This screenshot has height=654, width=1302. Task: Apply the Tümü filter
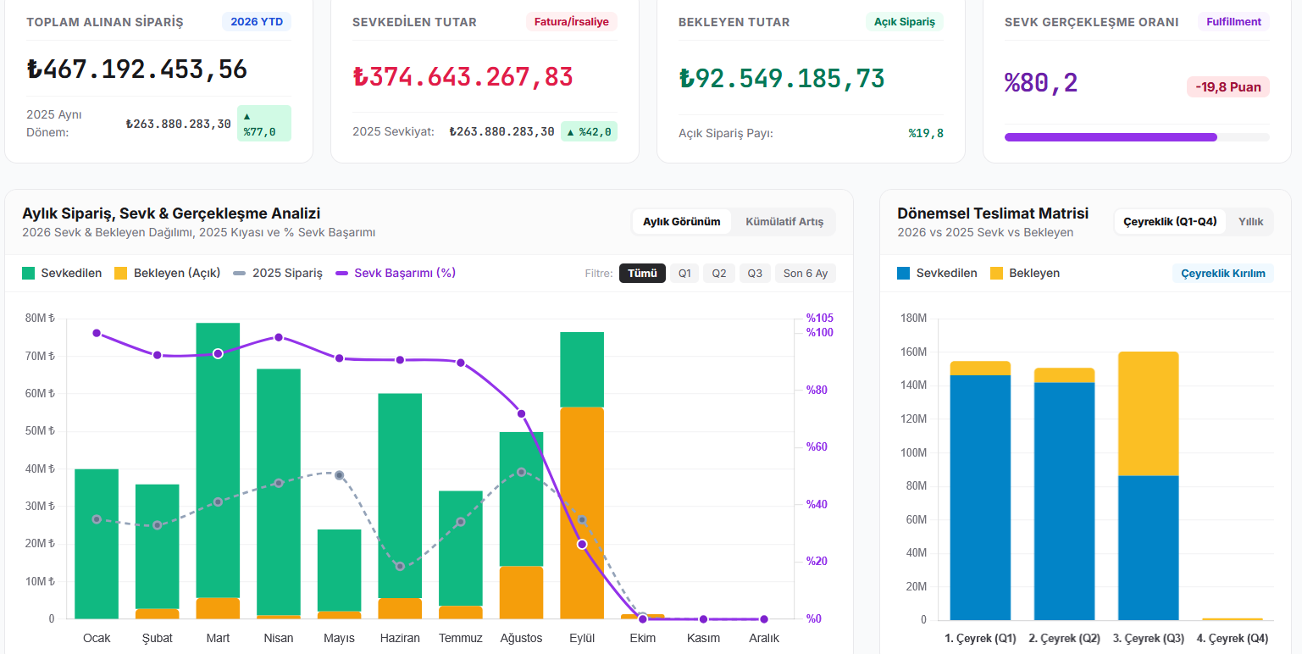[x=642, y=273]
